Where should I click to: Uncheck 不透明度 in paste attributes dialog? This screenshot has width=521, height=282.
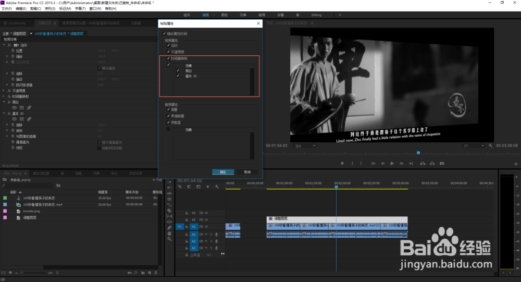click(168, 52)
